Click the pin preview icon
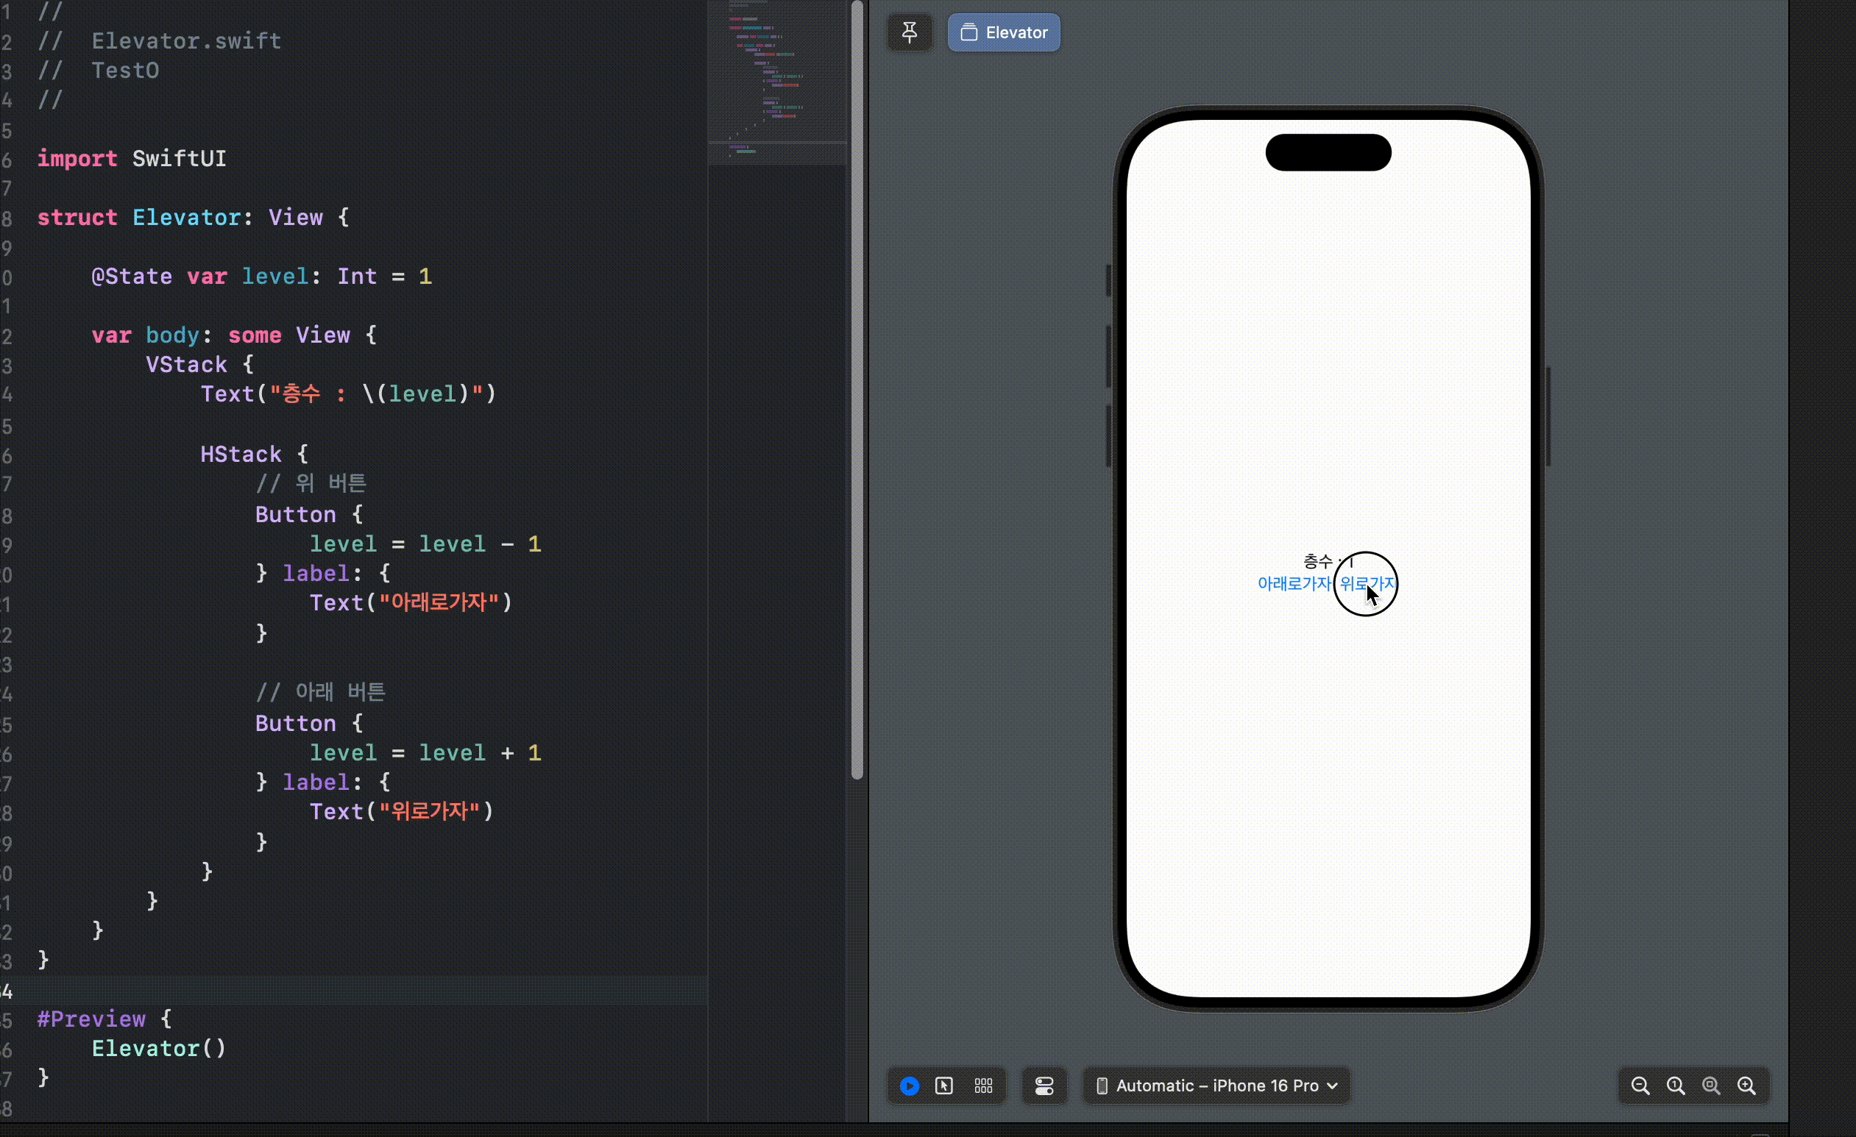The width and height of the screenshot is (1856, 1137). click(909, 32)
